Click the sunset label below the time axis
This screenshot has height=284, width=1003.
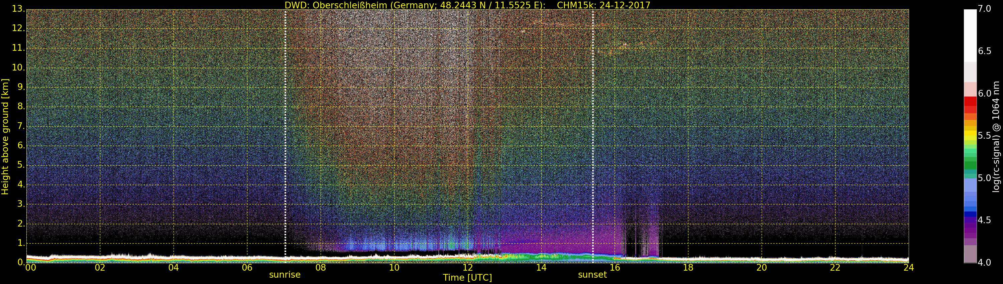coord(592,275)
